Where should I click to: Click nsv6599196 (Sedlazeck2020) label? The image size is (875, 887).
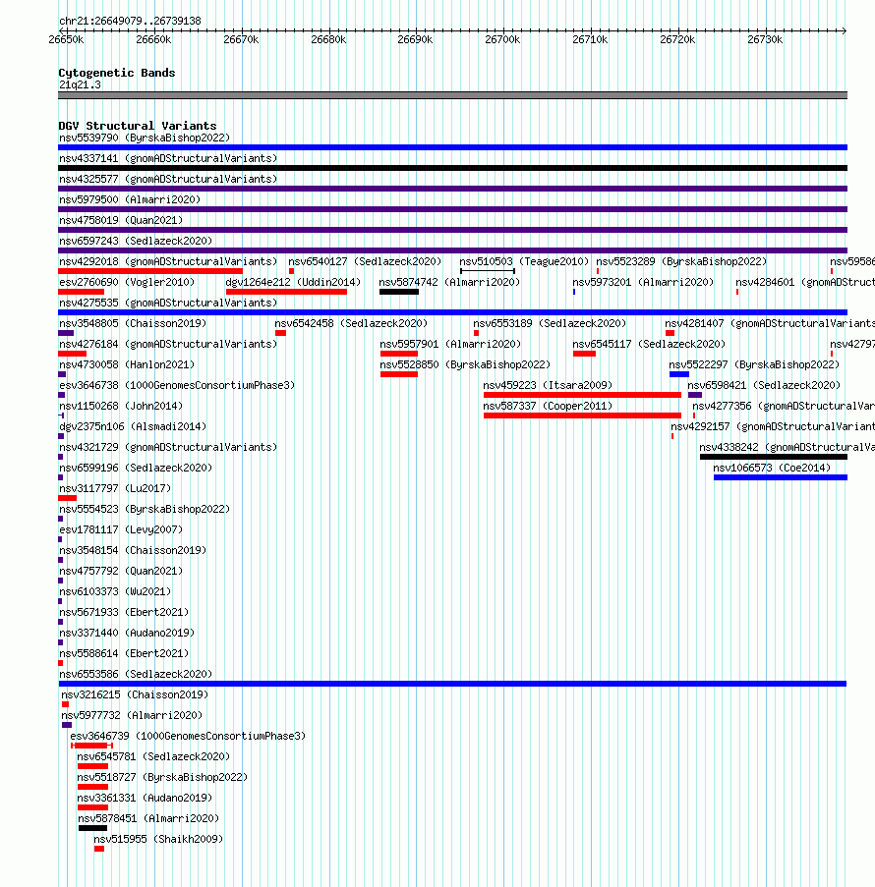point(136,468)
